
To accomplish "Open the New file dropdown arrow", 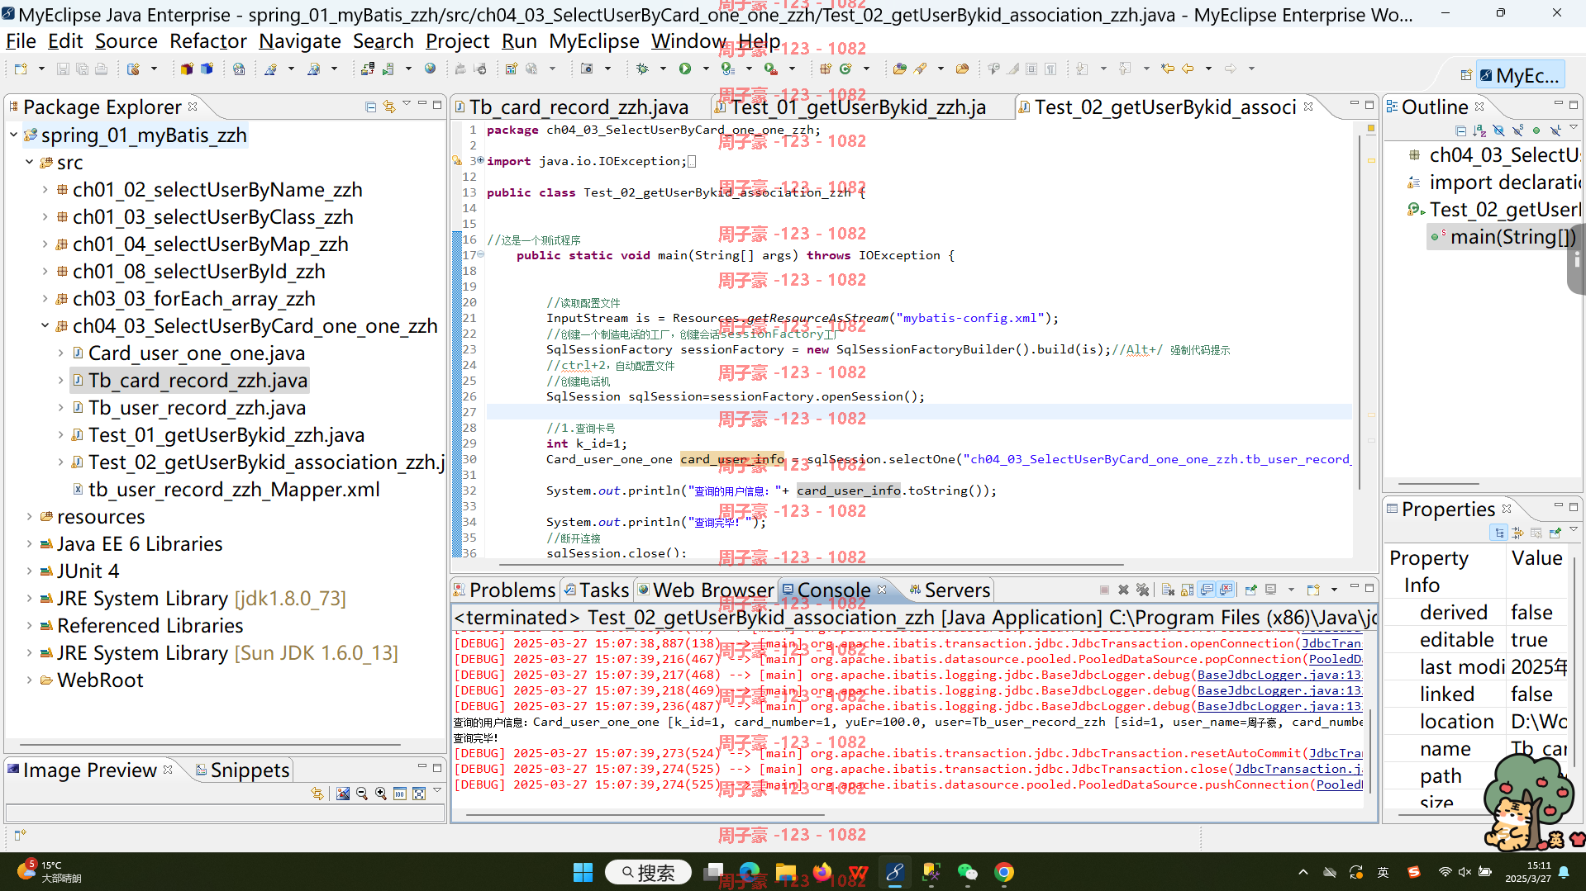I will (40, 69).
